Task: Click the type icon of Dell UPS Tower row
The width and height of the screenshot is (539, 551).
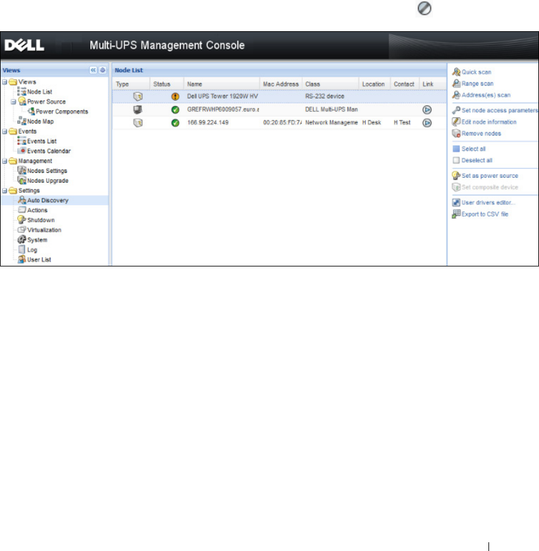Action: [138, 96]
